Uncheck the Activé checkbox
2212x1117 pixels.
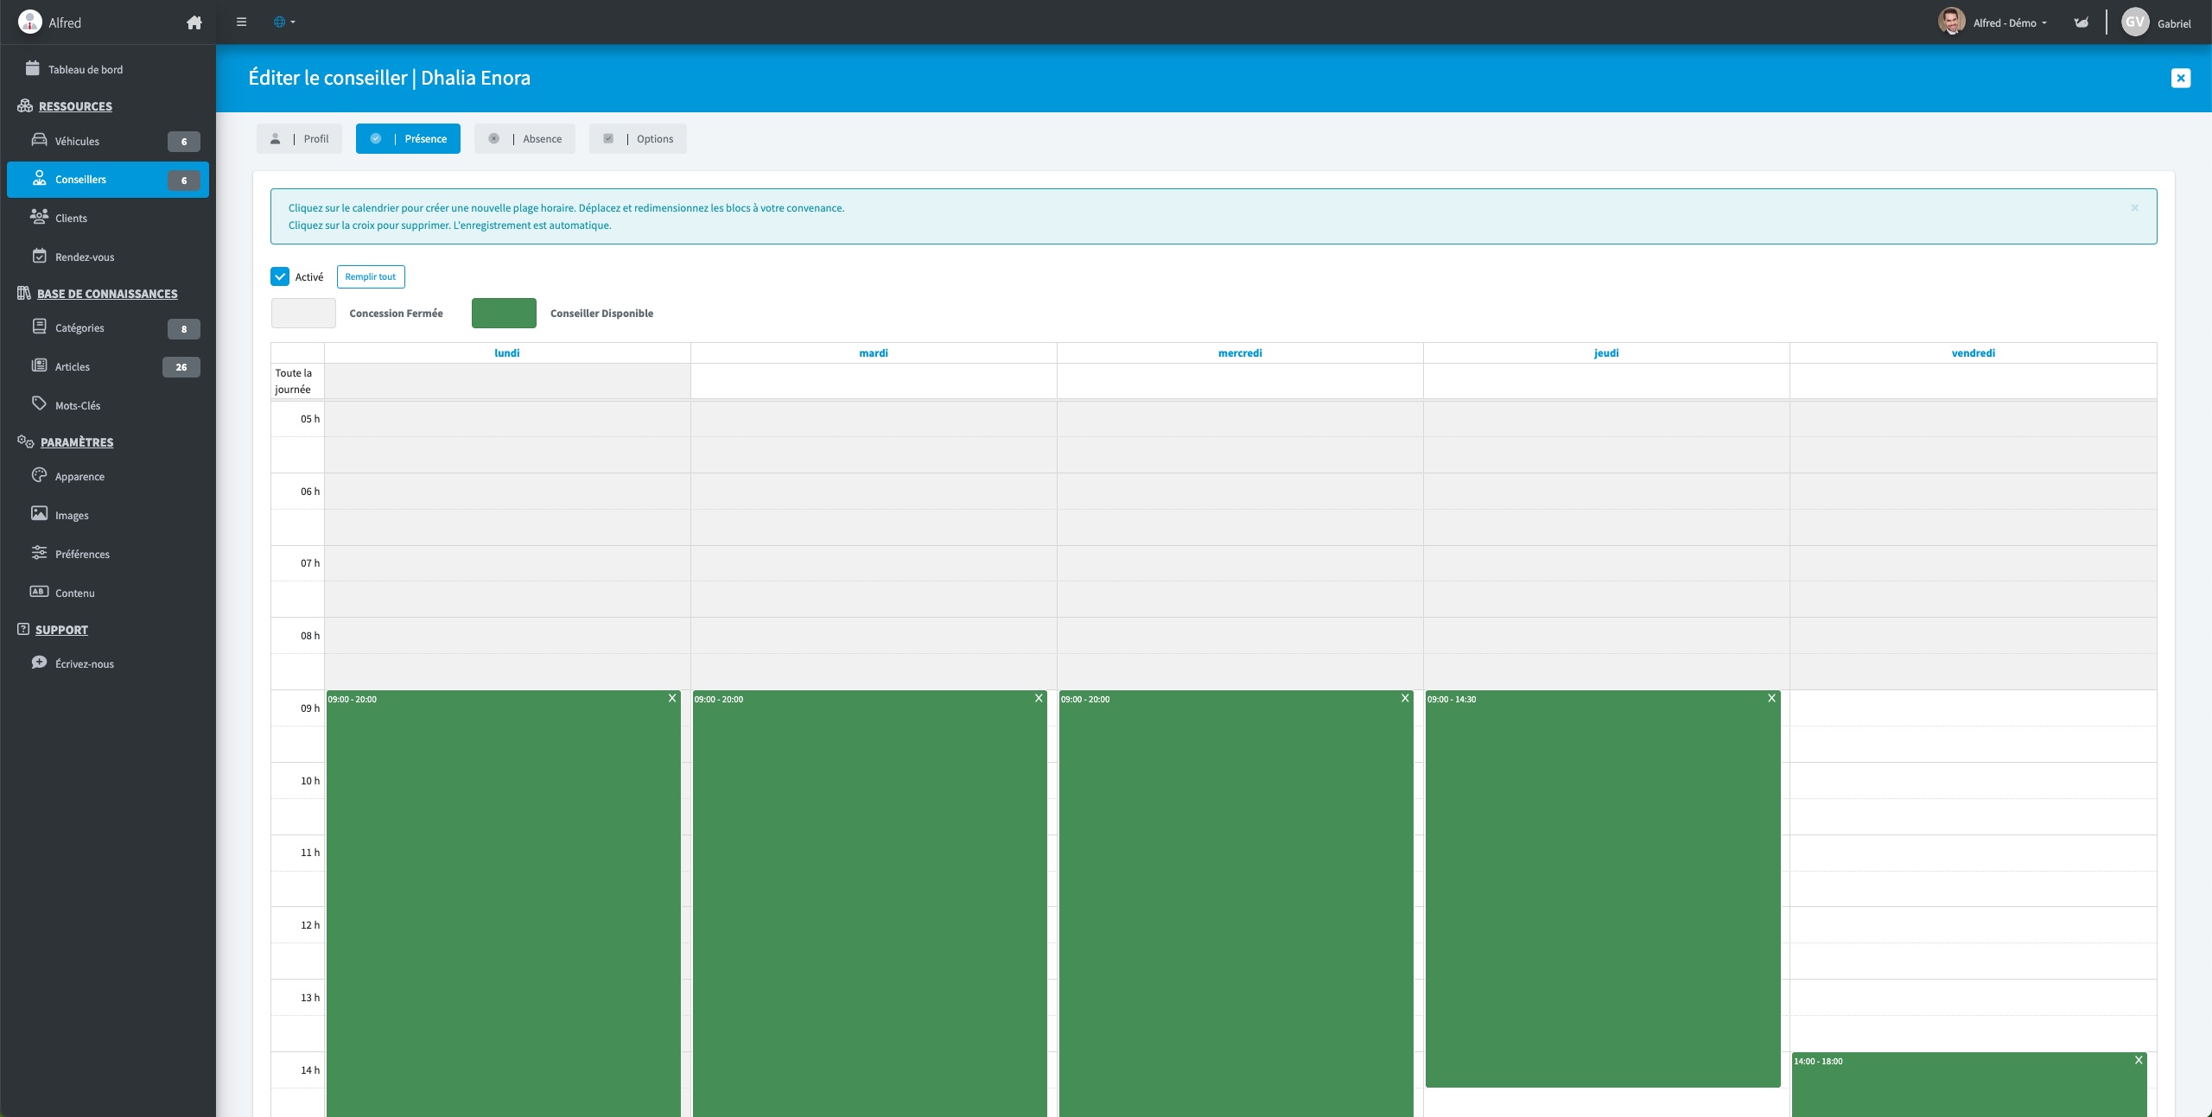(x=280, y=276)
